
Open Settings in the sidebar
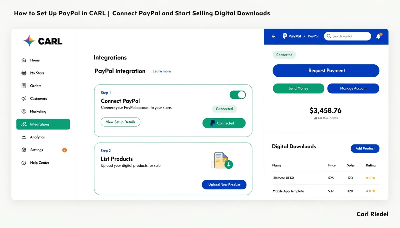pyautogui.click(x=43, y=150)
